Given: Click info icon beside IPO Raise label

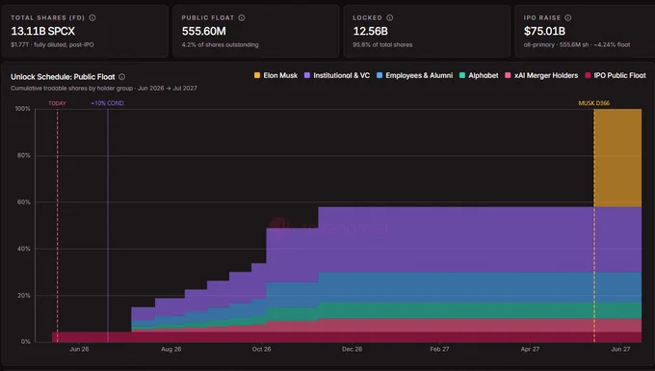Looking at the screenshot, I should point(568,17).
